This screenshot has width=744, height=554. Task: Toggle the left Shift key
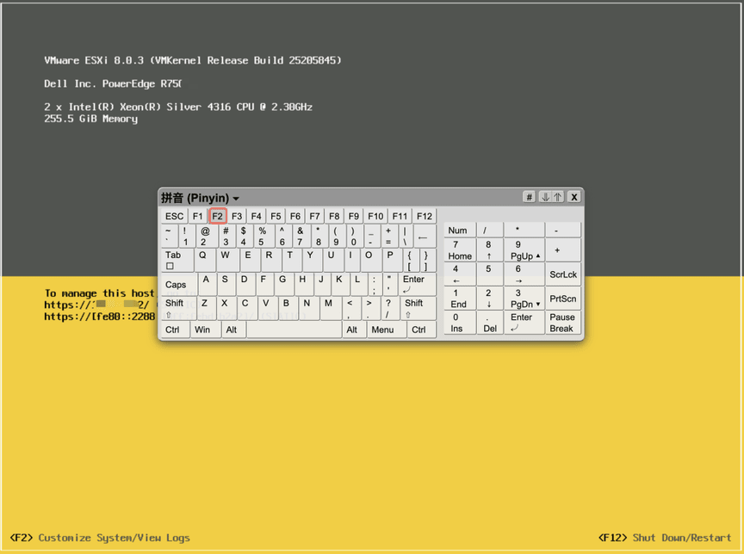[x=179, y=308]
